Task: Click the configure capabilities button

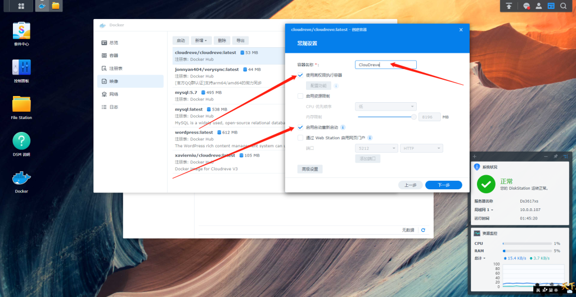Action: [x=318, y=86]
